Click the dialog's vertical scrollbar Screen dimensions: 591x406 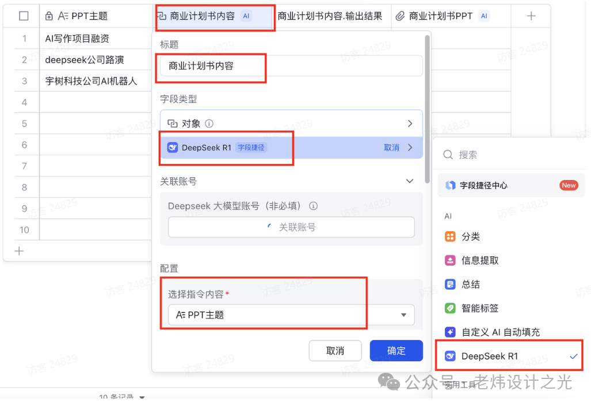pos(427,109)
